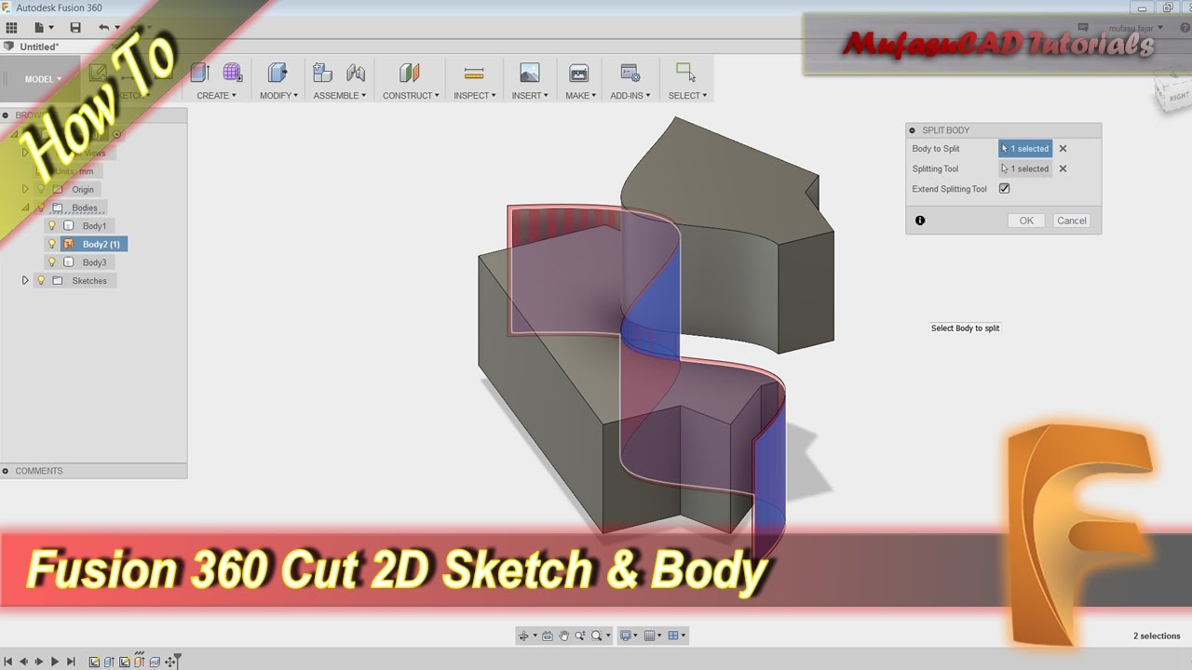Image resolution: width=1192 pixels, height=670 pixels.
Task: Clear the Splitting Tool selection
Action: [x=1063, y=168]
